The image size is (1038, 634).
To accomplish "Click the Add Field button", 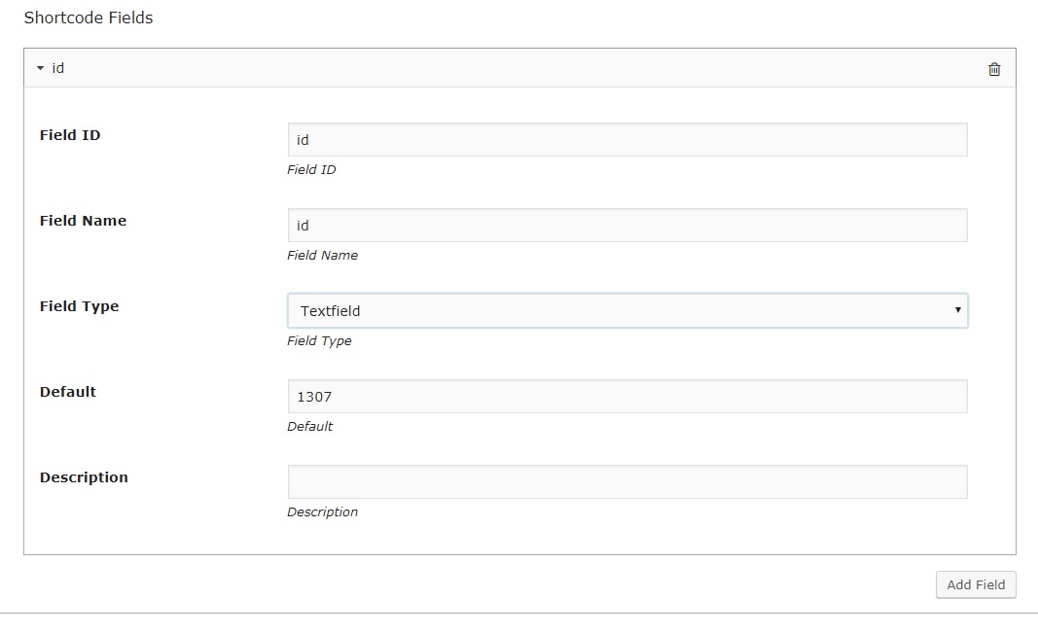I will pos(976,584).
